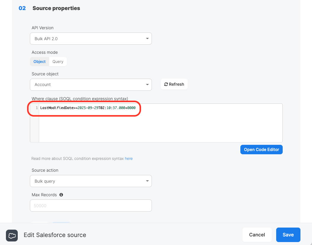Open the SOQL syntax documentation link

pyautogui.click(x=129, y=158)
